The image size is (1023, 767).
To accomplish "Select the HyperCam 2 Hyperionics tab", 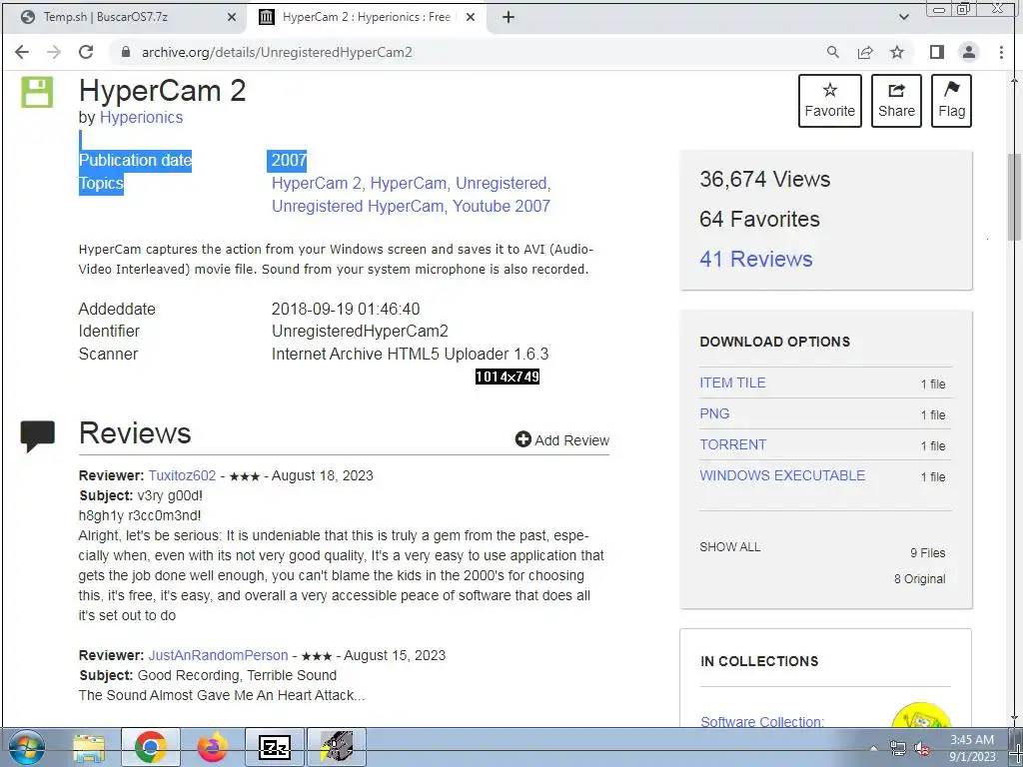I will [366, 17].
